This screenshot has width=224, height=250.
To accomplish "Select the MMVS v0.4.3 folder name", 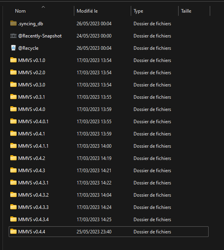I will point(32,171).
